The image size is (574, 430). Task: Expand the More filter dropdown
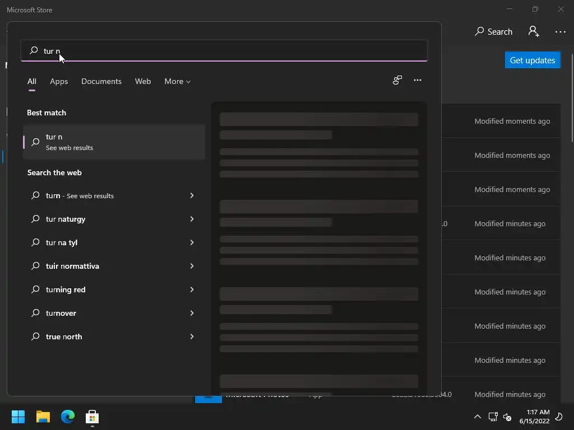click(178, 81)
